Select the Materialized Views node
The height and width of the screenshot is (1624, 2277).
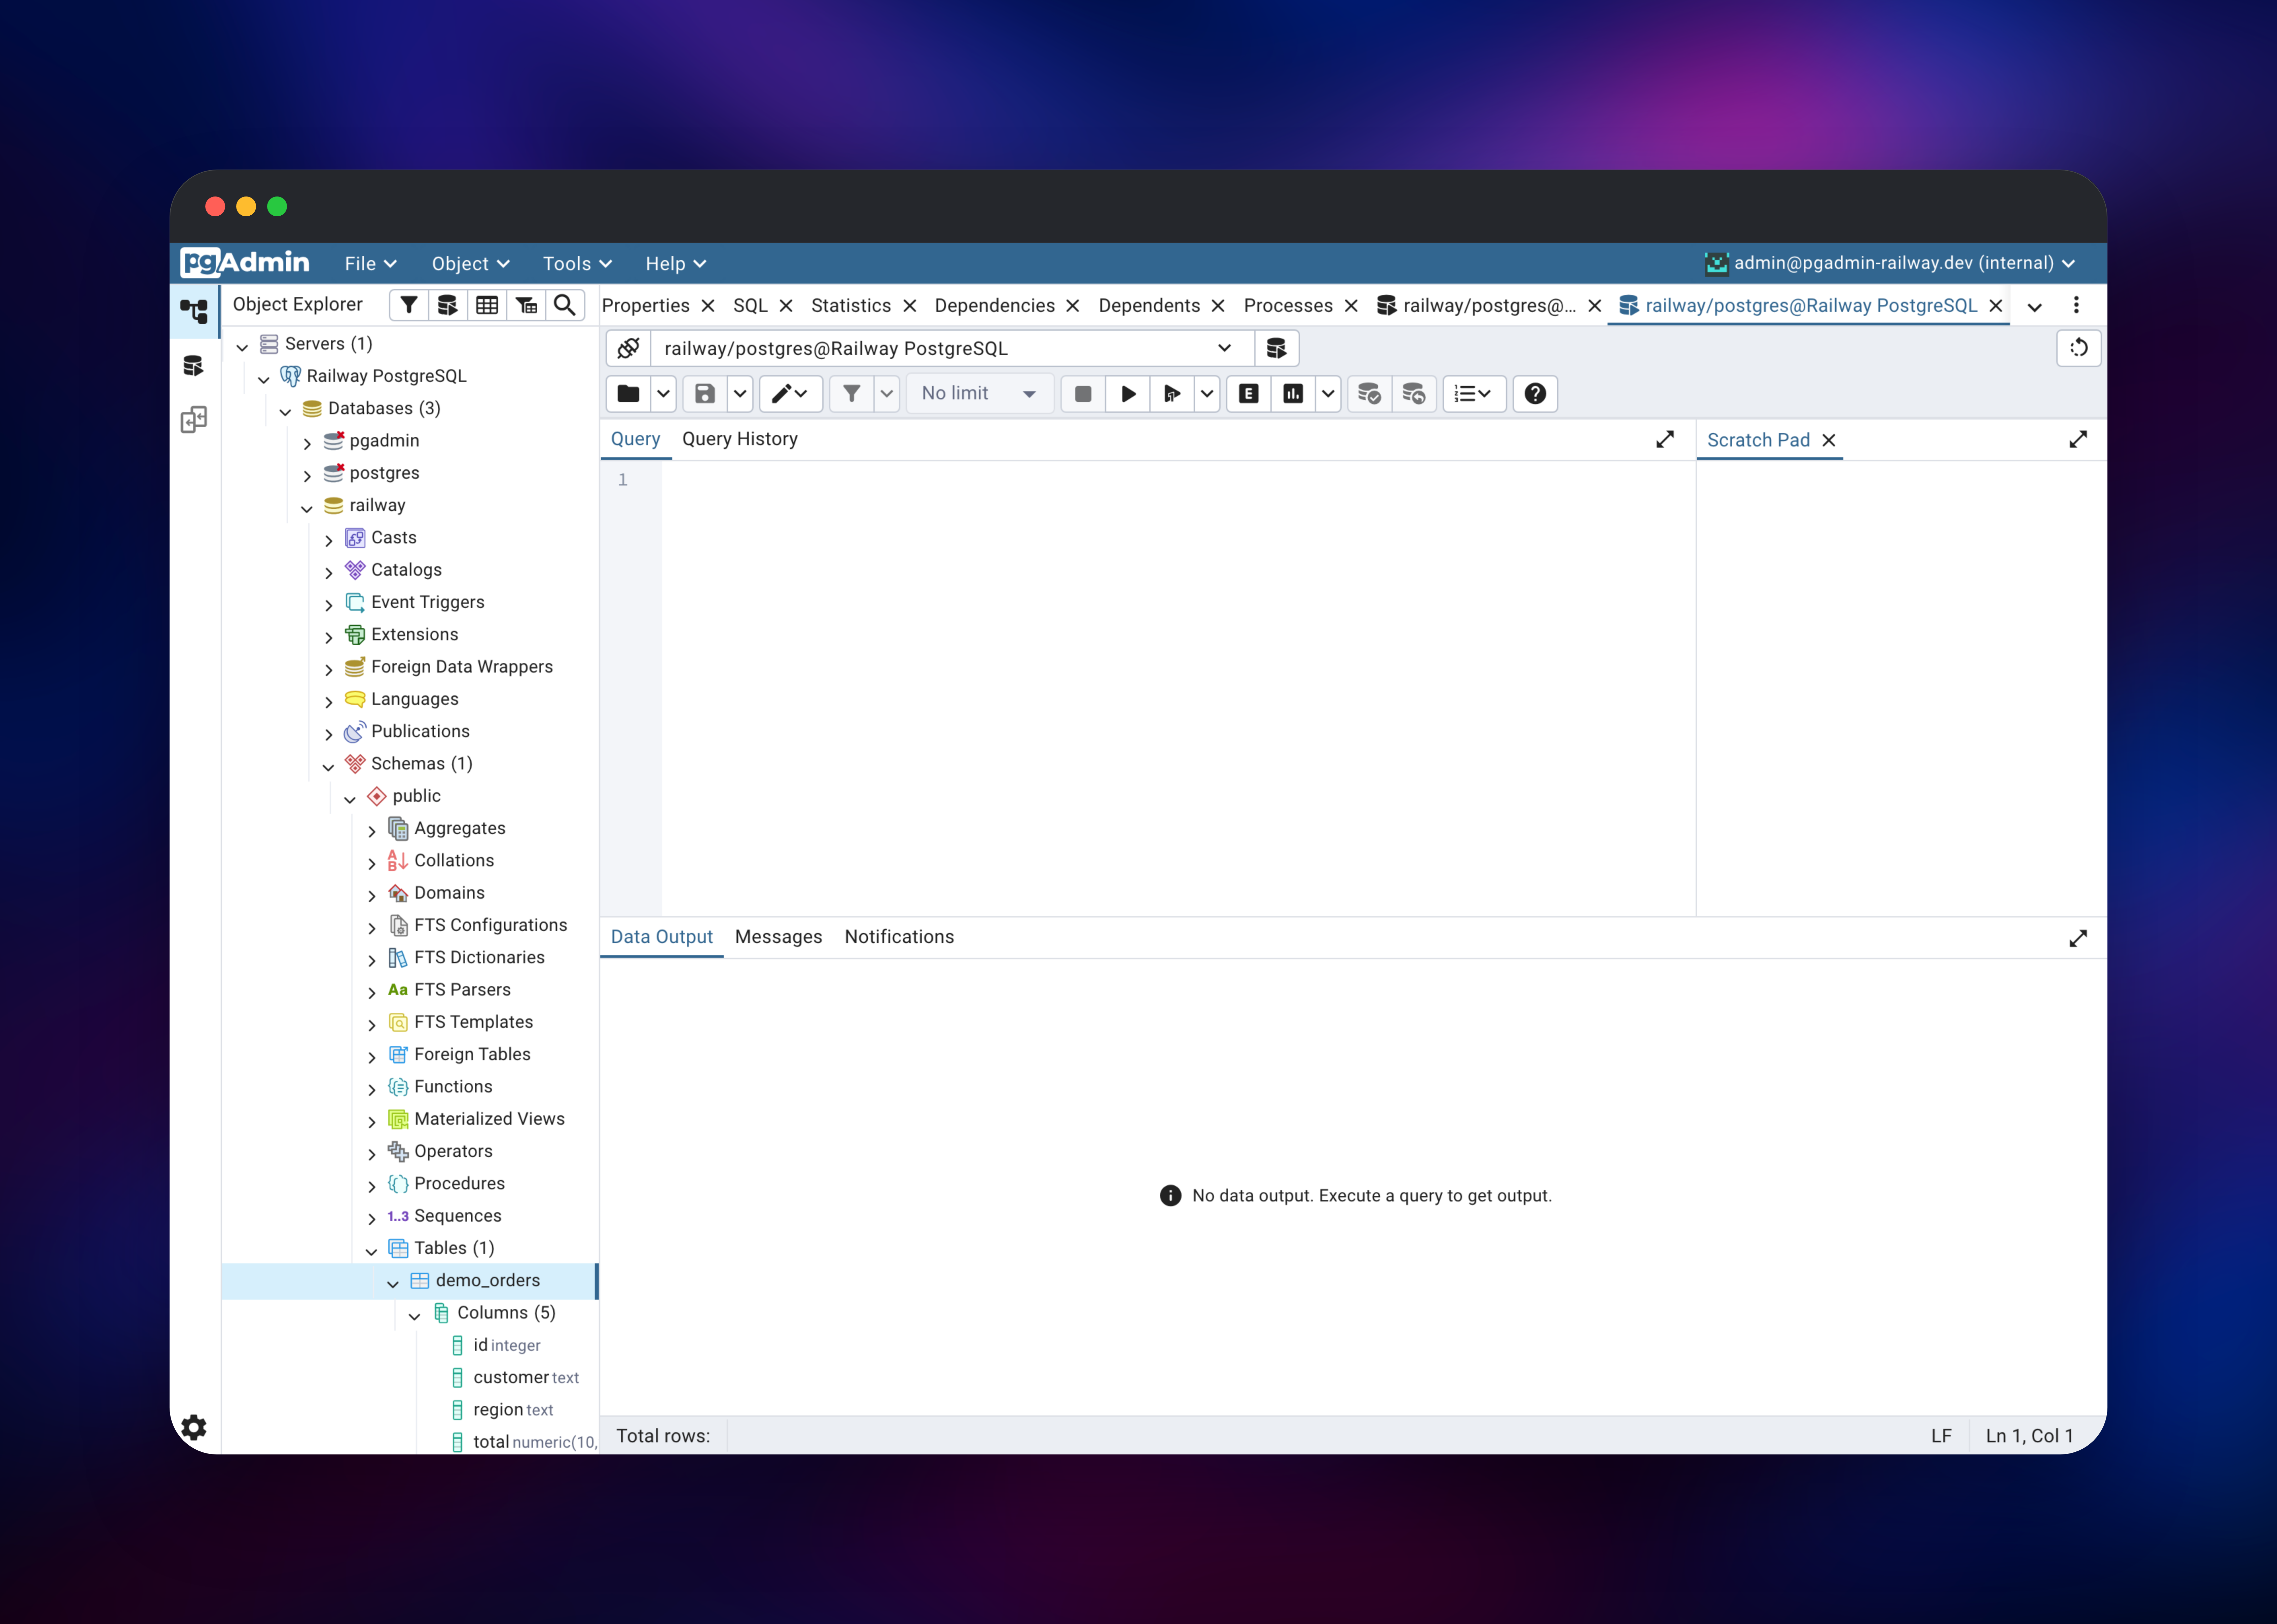tap(489, 1119)
